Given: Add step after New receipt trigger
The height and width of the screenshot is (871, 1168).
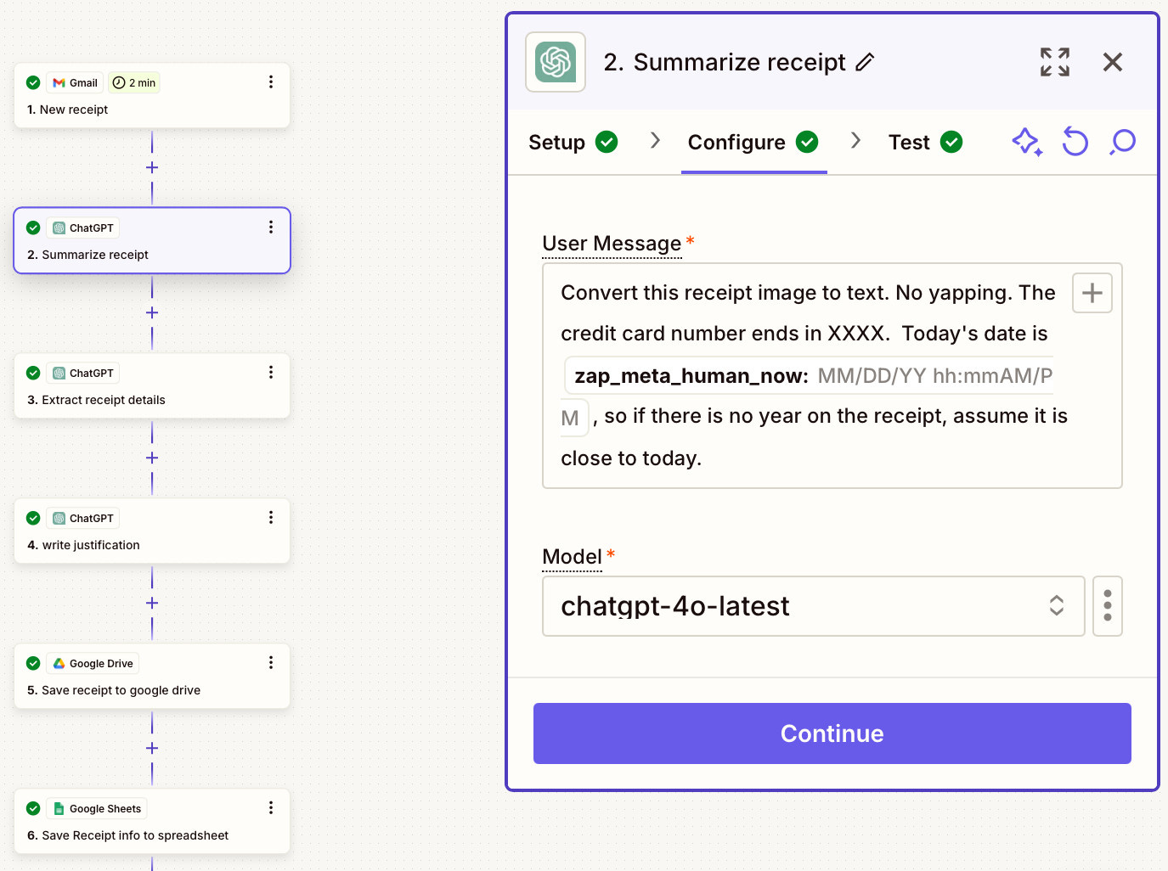Looking at the screenshot, I should tap(152, 167).
